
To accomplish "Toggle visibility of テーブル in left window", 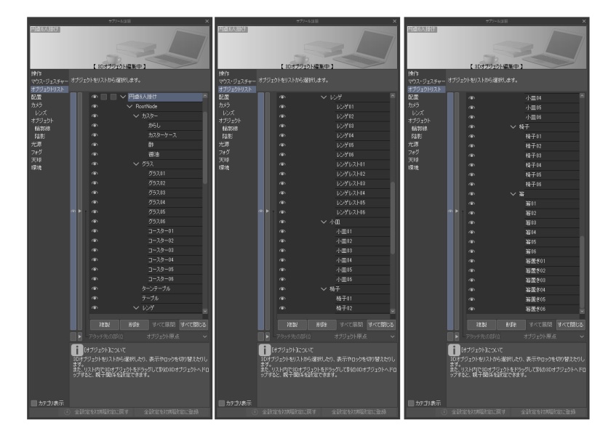I will (95, 298).
